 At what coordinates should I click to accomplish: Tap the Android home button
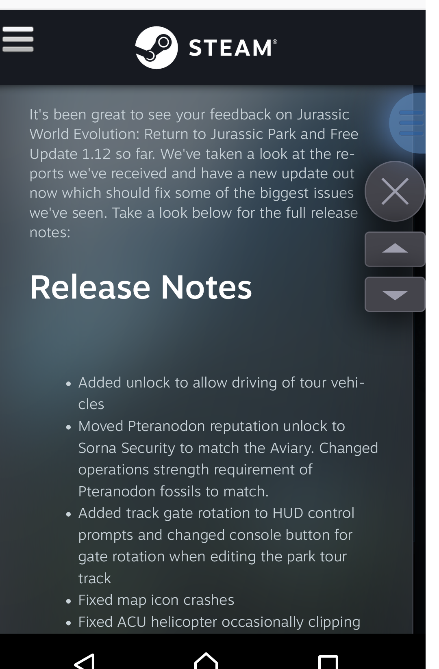pos(206,660)
